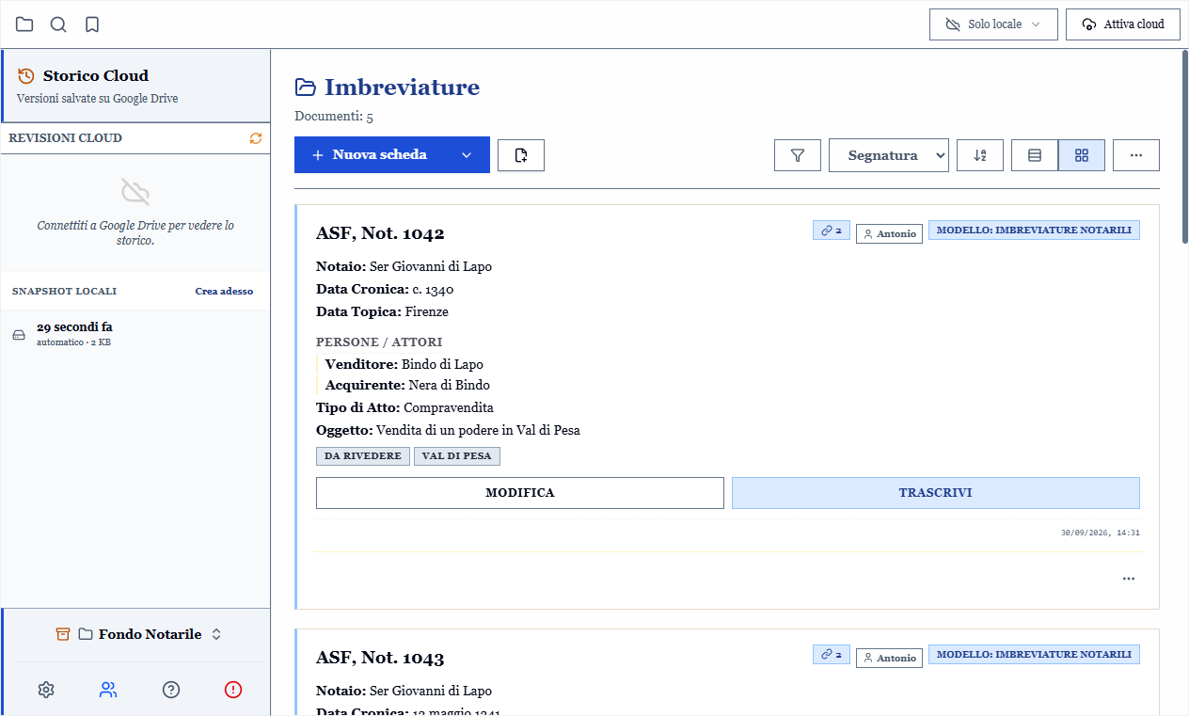Click the Attiva cloud button
This screenshot has width=1189, height=716.
[x=1123, y=24]
